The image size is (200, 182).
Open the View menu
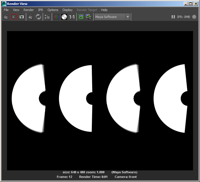pyautogui.click(x=16, y=10)
